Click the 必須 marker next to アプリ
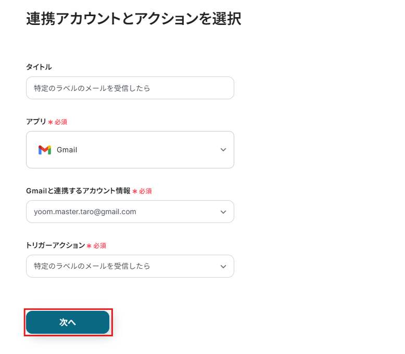 click(61, 122)
